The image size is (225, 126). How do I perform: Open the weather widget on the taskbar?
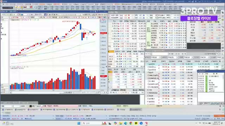8,123
